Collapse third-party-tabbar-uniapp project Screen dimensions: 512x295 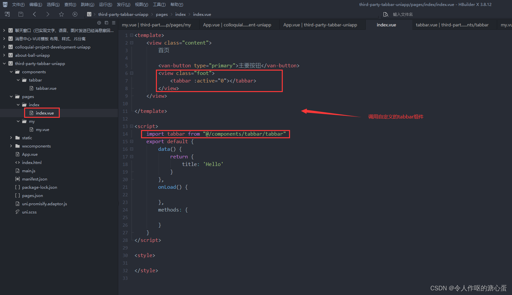coord(4,63)
